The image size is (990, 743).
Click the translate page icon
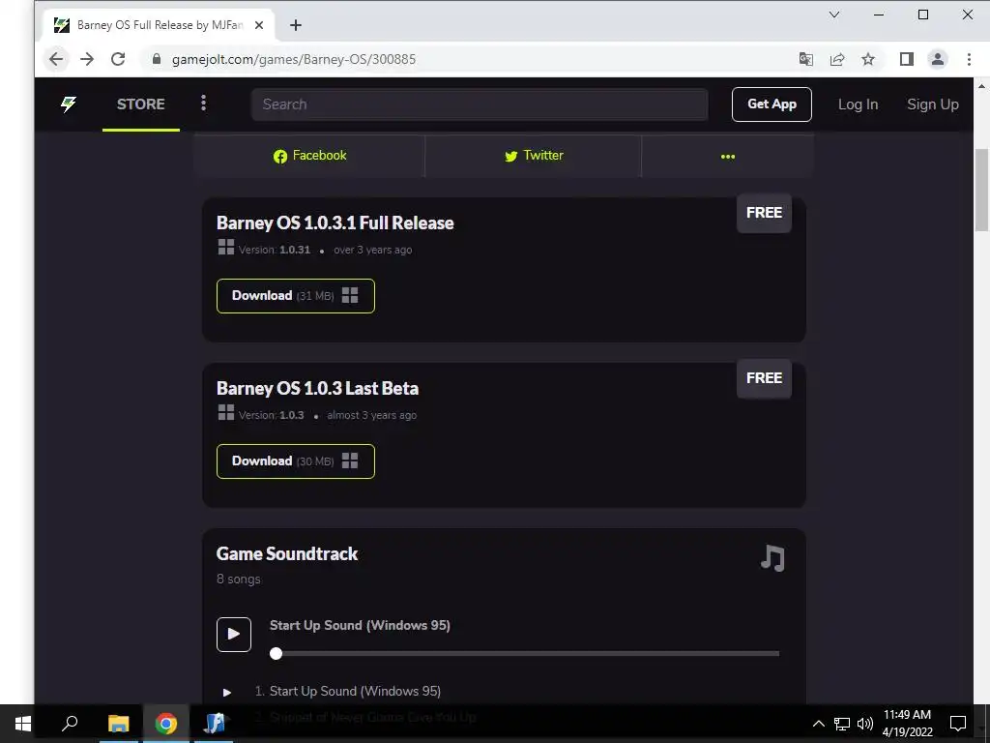[x=805, y=59]
